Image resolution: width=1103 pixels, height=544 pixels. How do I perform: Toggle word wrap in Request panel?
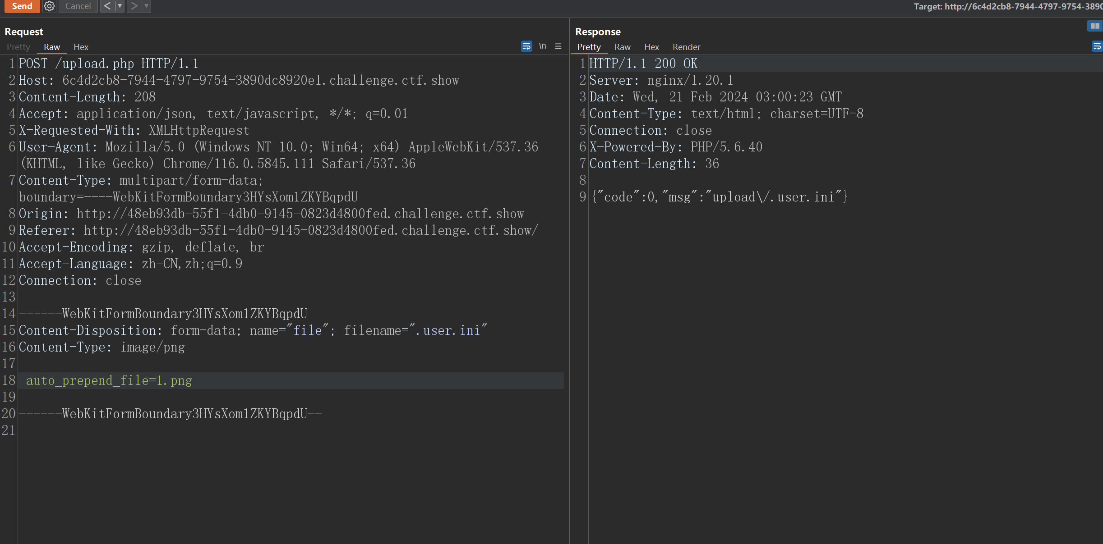pyautogui.click(x=526, y=46)
